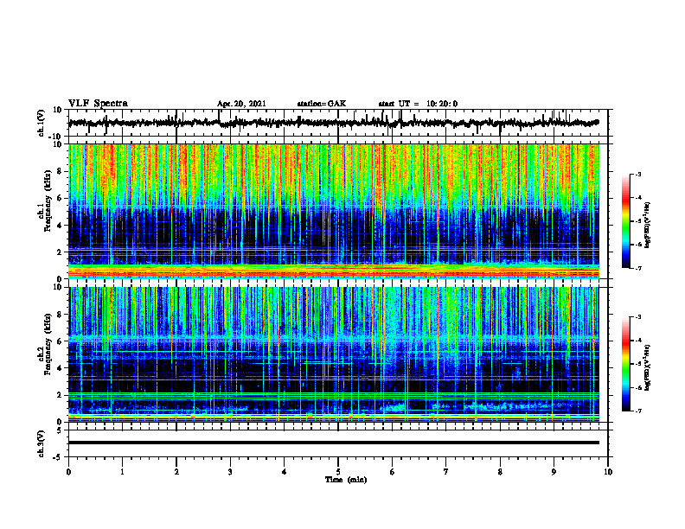Click the 'station=GAK' header label
This screenshot has width=685, height=529.
322,104
